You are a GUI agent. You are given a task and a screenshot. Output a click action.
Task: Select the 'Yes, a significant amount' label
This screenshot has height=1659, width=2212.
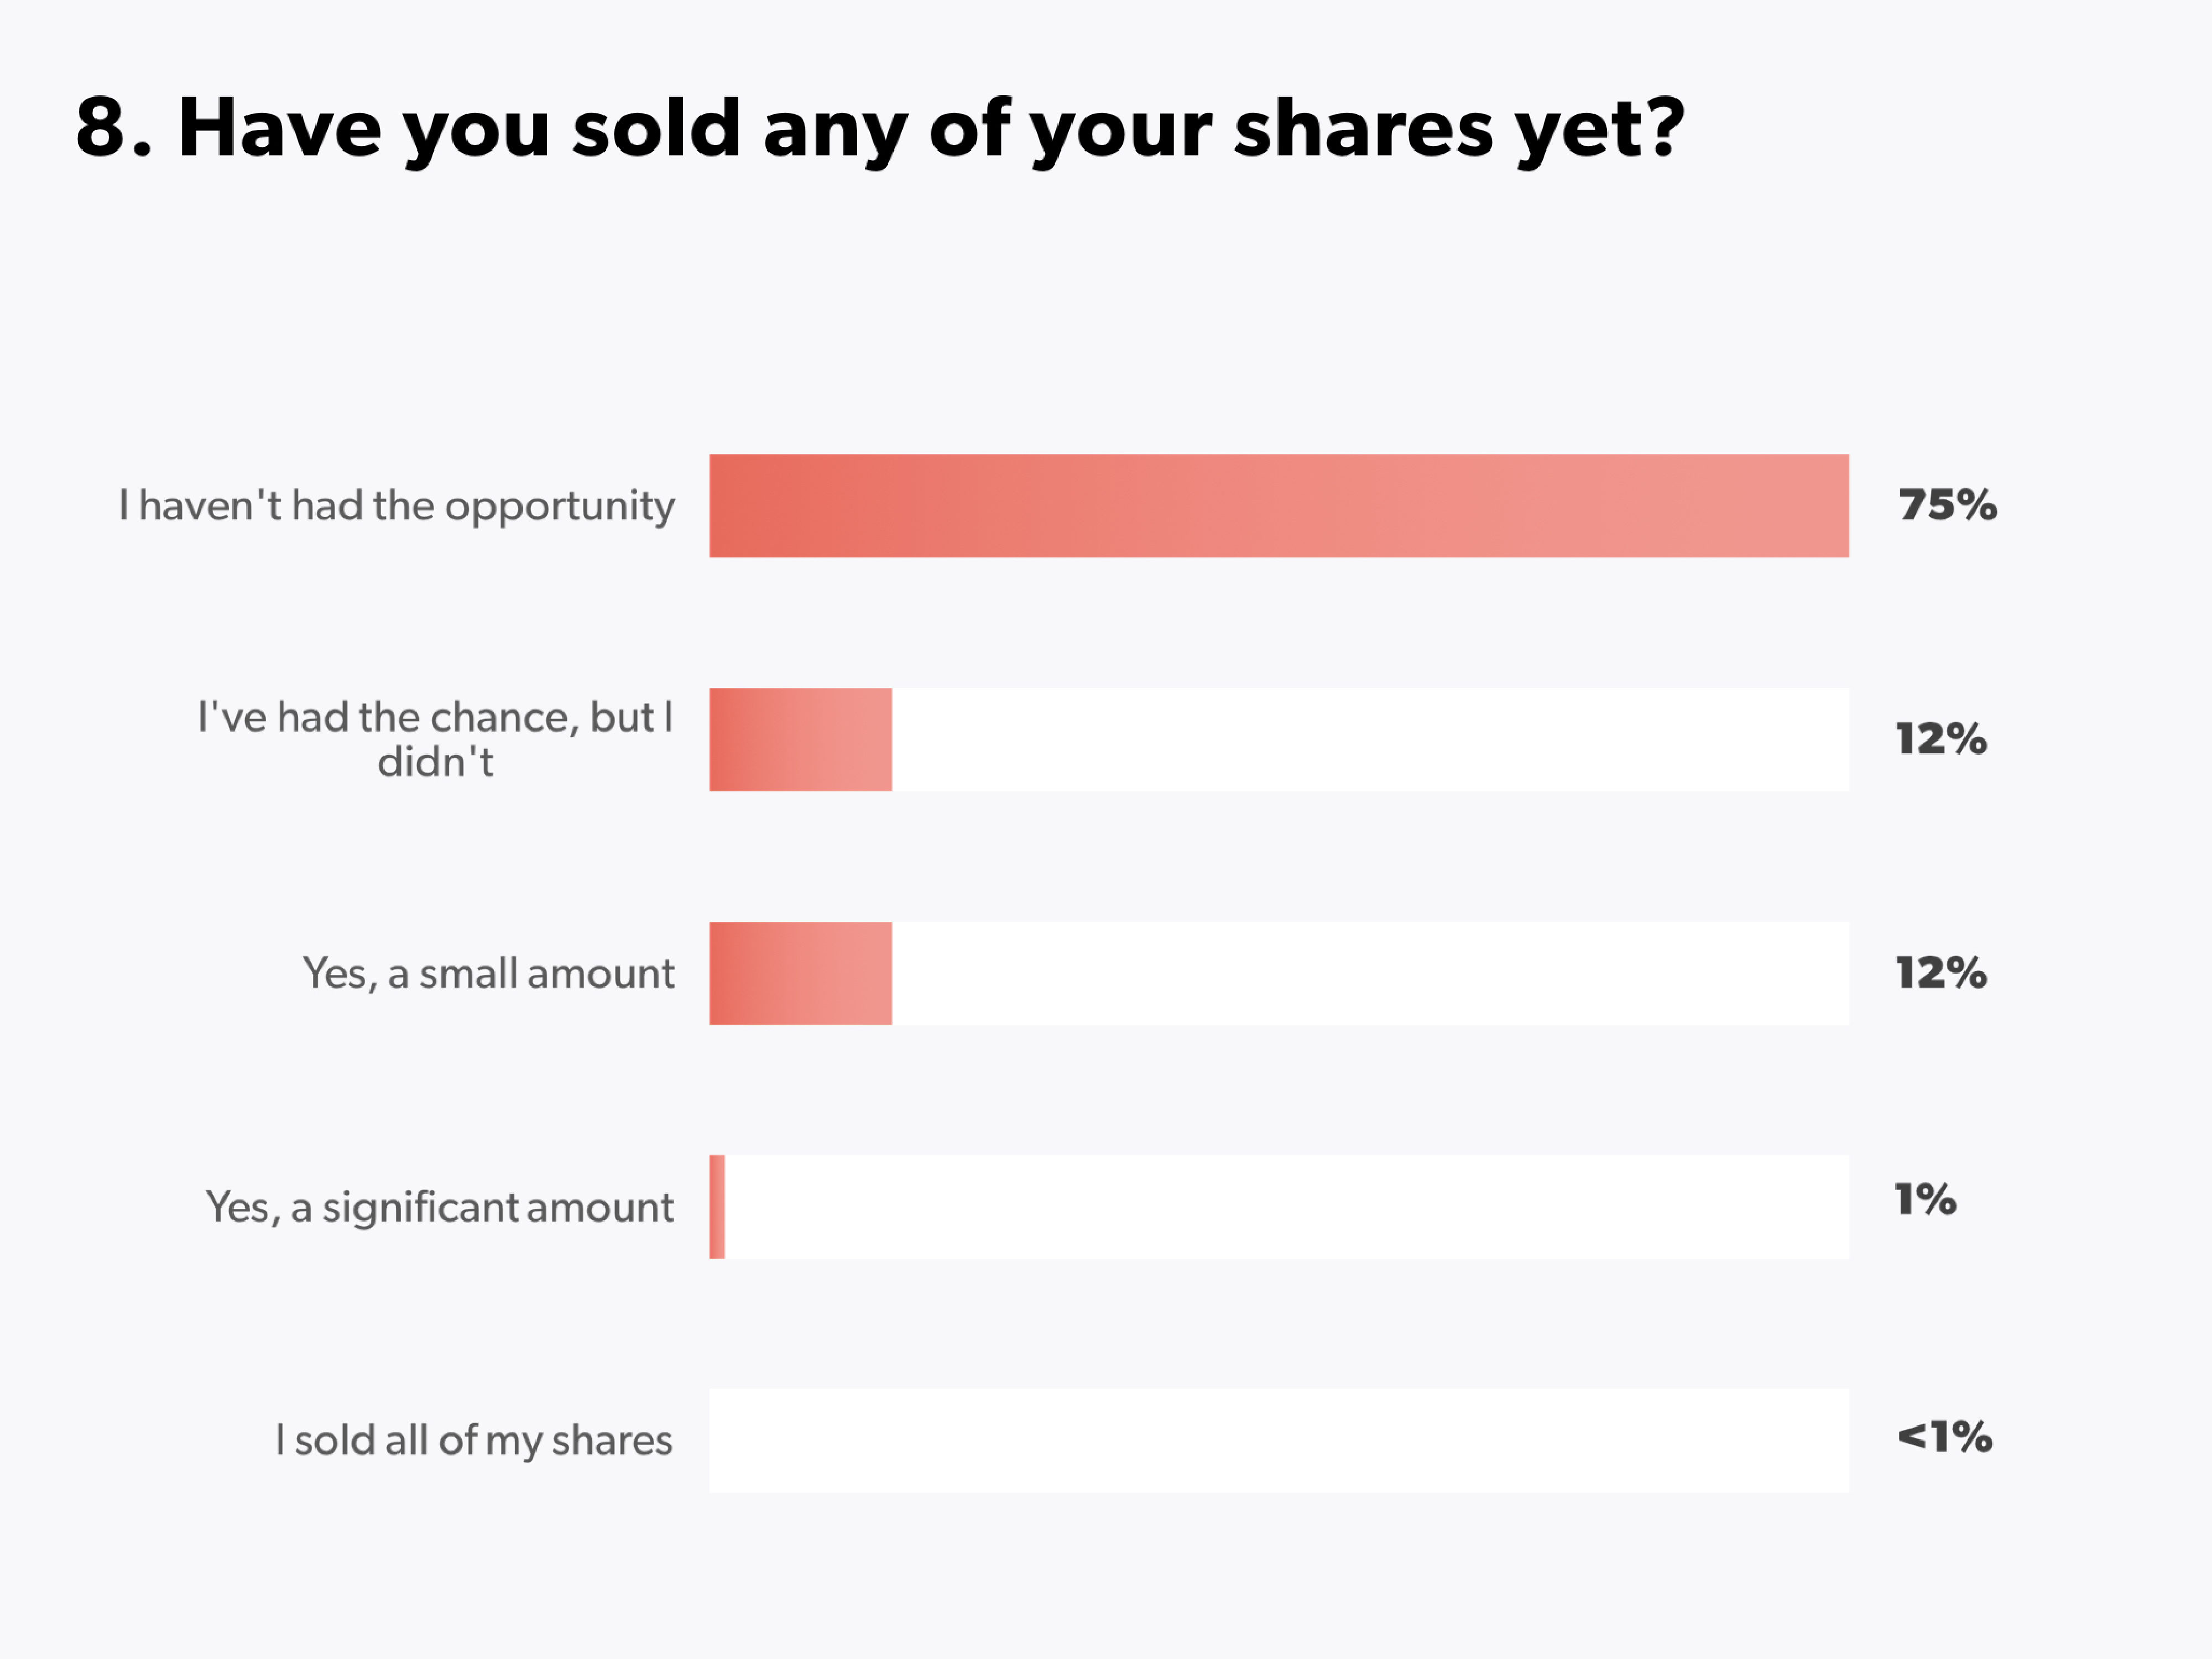[440, 1207]
